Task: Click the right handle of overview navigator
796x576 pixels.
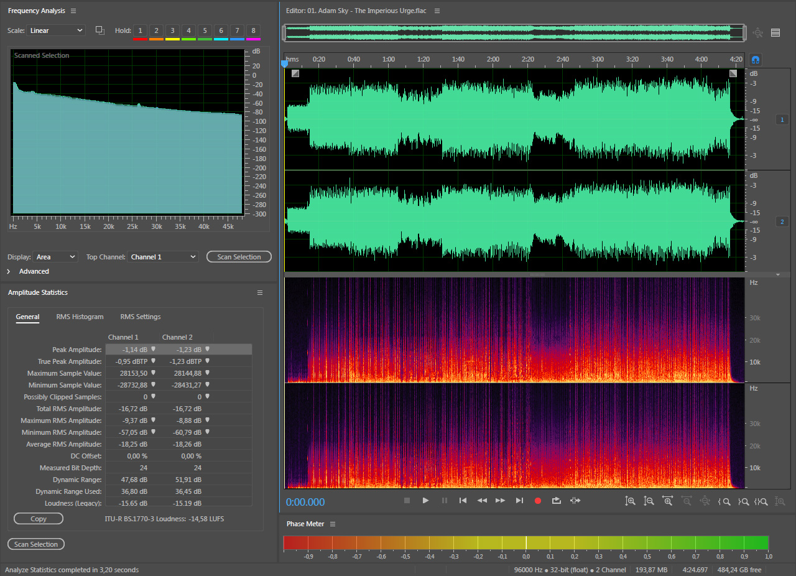Action: [x=745, y=33]
